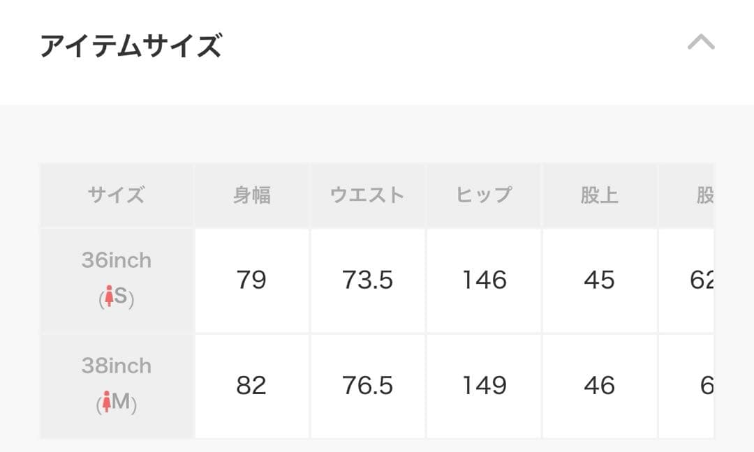The width and height of the screenshot is (754, 452).
Task: Select the 38inch size row label
Action: [116, 366]
